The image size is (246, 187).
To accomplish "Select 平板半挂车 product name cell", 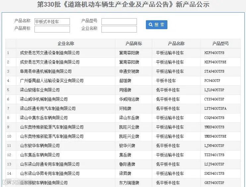I will pyautogui.click(x=176, y=81).
